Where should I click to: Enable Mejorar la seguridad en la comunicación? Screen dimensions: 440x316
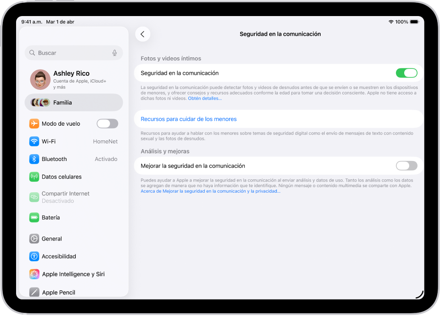click(407, 166)
